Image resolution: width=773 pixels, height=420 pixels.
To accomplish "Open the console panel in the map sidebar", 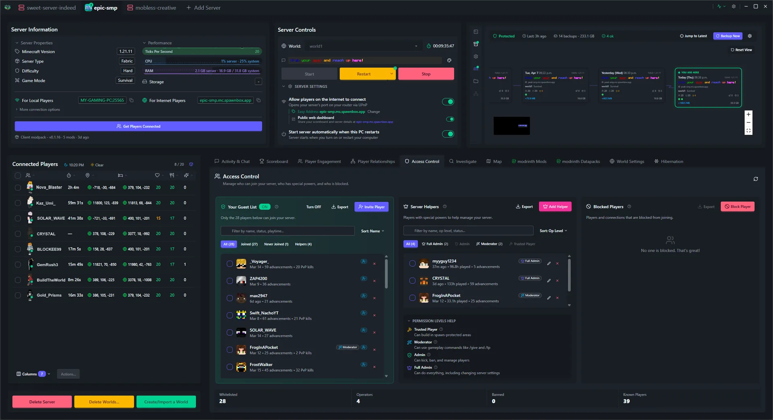I will pyautogui.click(x=475, y=31).
